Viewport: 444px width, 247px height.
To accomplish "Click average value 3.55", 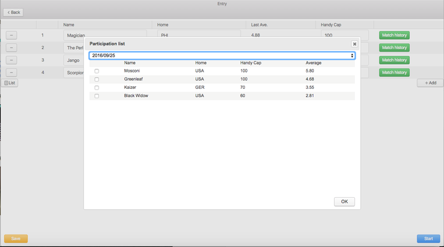I will click(x=309, y=88).
